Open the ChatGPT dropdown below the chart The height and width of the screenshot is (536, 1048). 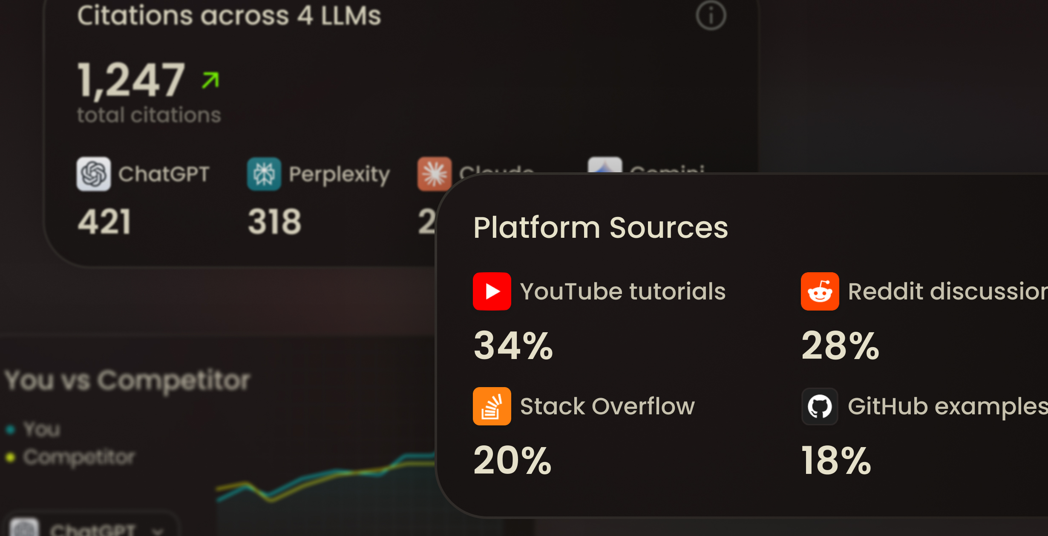coord(92,529)
